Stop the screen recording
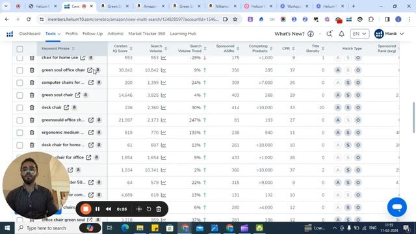 coord(86,209)
